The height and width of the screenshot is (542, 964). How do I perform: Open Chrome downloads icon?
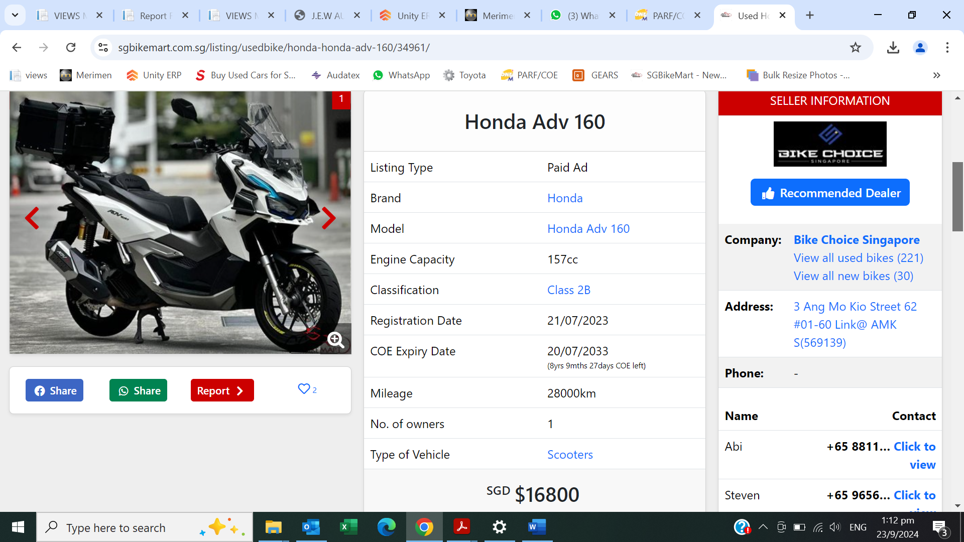(893, 48)
